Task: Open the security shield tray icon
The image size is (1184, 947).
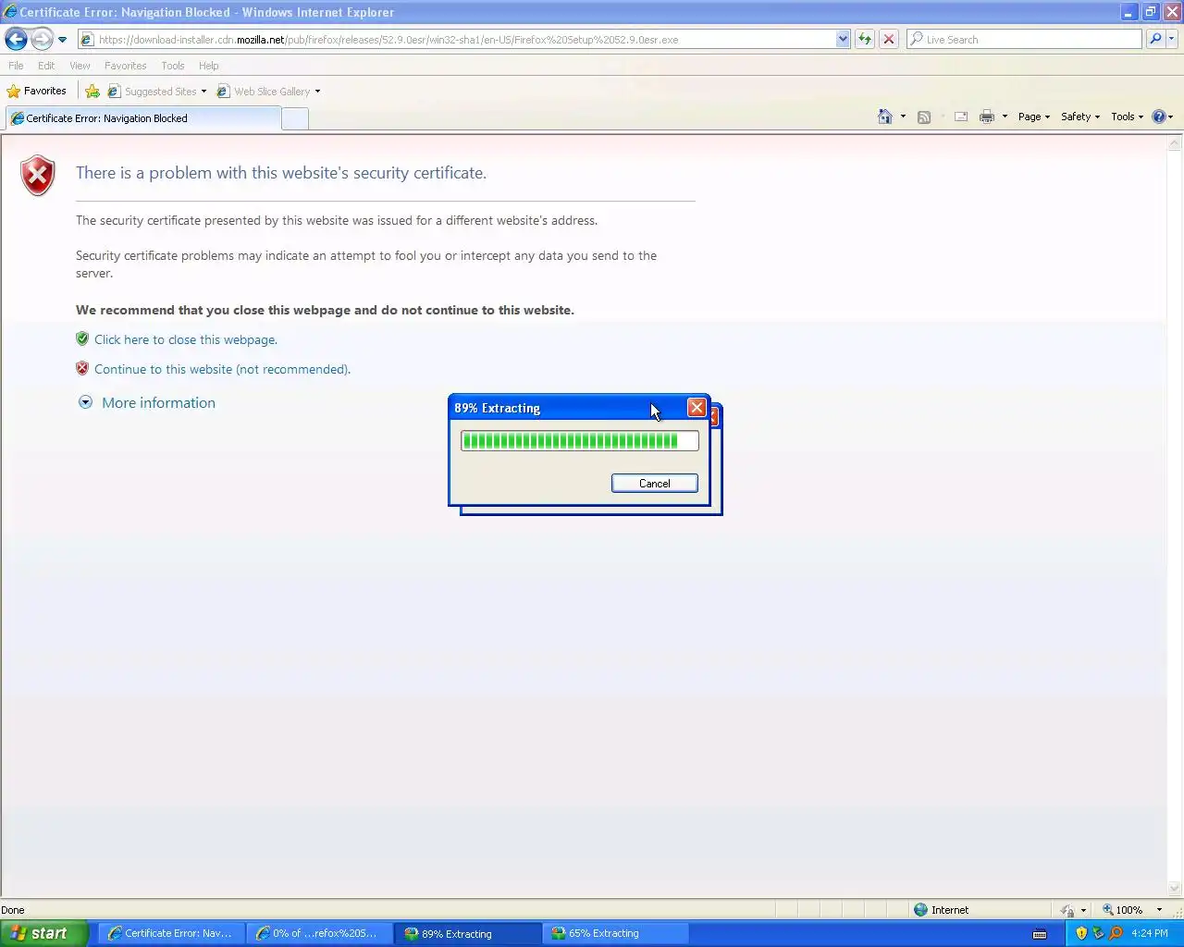Action: point(1081,933)
